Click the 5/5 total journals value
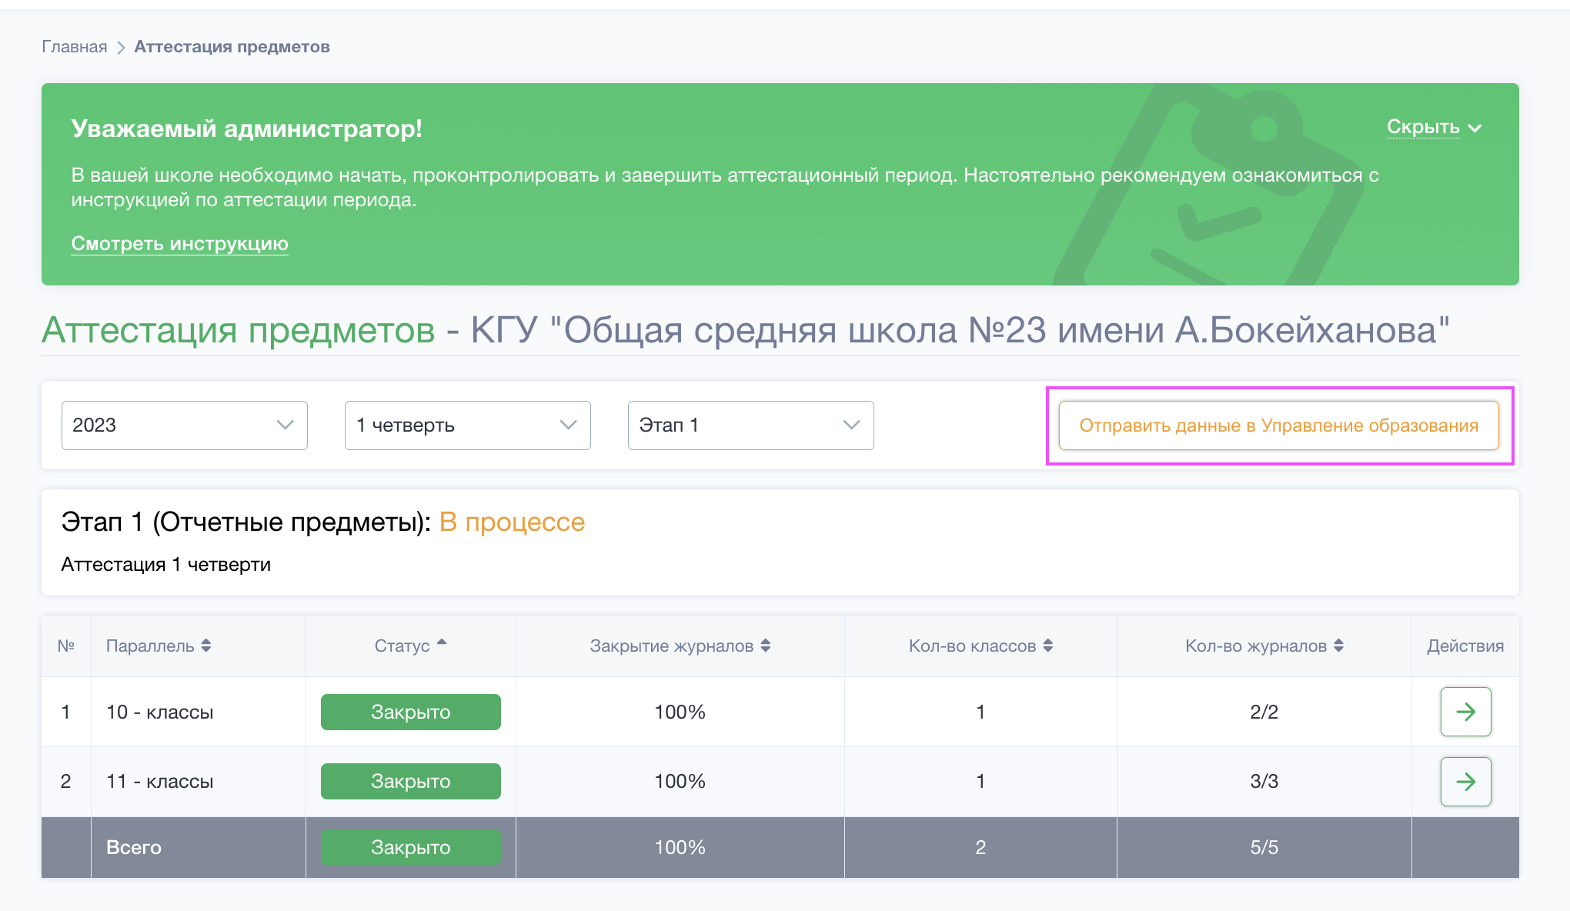Viewport: 1570px width, 911px height. [x=1264, y=847]
